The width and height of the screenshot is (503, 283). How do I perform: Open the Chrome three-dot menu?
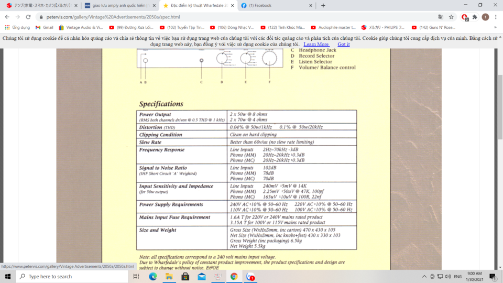click(x=496, y=17)
